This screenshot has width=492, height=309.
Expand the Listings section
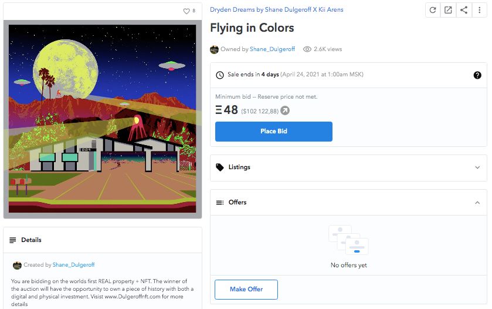(477, 167)
